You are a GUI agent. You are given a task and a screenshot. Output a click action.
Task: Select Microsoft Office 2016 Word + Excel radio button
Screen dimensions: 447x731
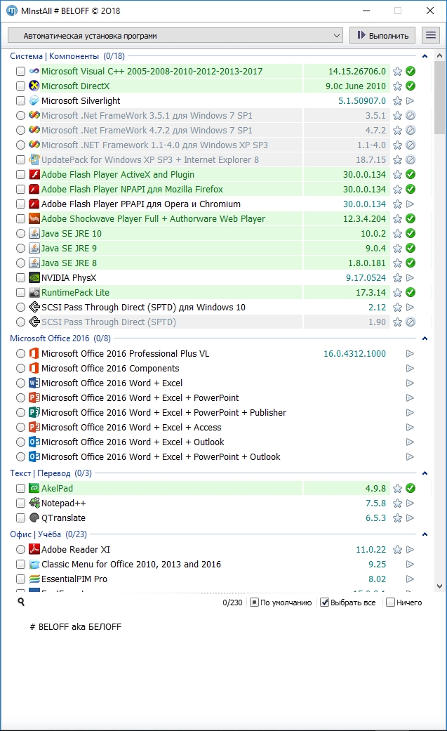pyautogui.click(x=20, y=383)
